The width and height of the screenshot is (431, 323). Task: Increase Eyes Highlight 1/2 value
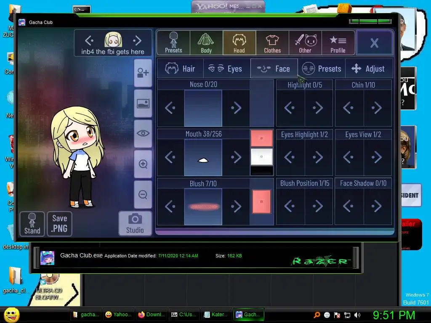318,157
